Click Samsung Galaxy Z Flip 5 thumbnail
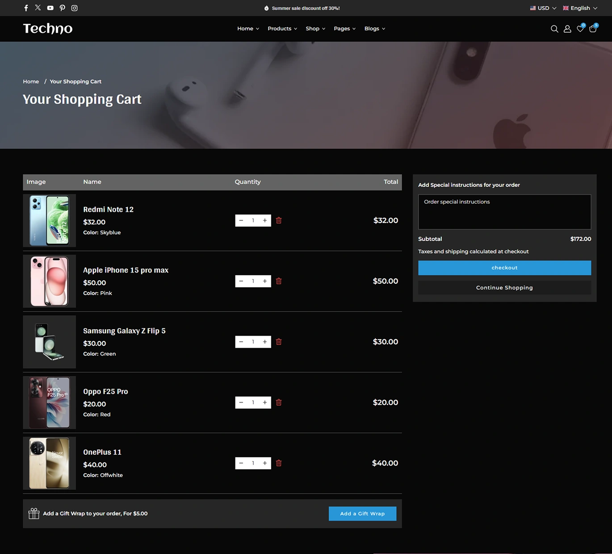The image size is (612, 554). point(49,342)
